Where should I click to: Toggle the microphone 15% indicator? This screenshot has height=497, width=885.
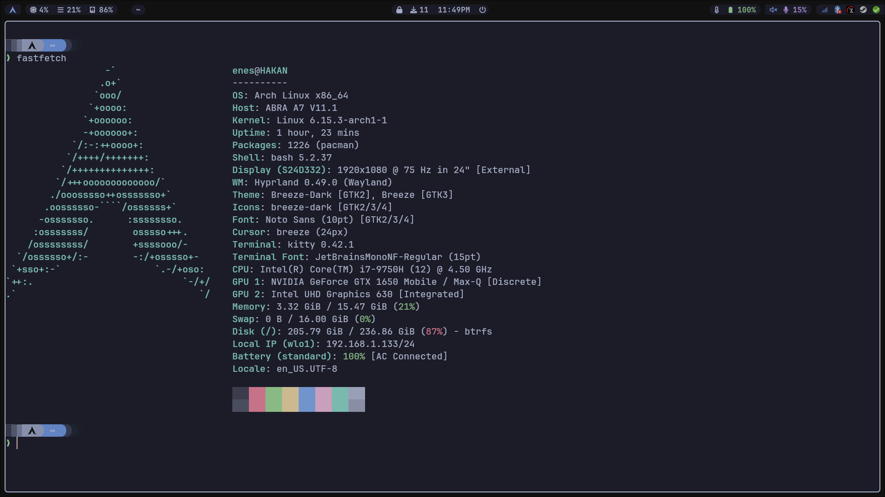click(x=795, y=10)
